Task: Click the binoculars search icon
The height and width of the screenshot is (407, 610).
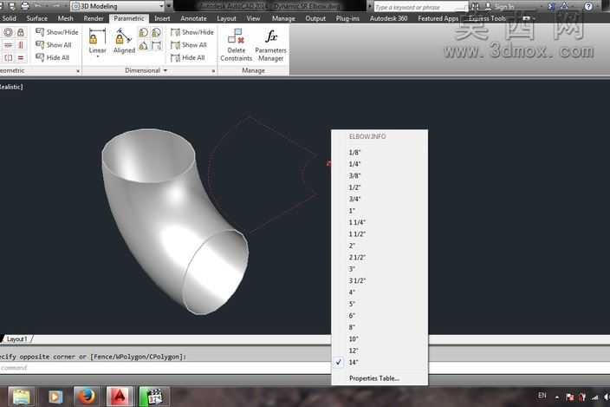Action: (475, 7)
